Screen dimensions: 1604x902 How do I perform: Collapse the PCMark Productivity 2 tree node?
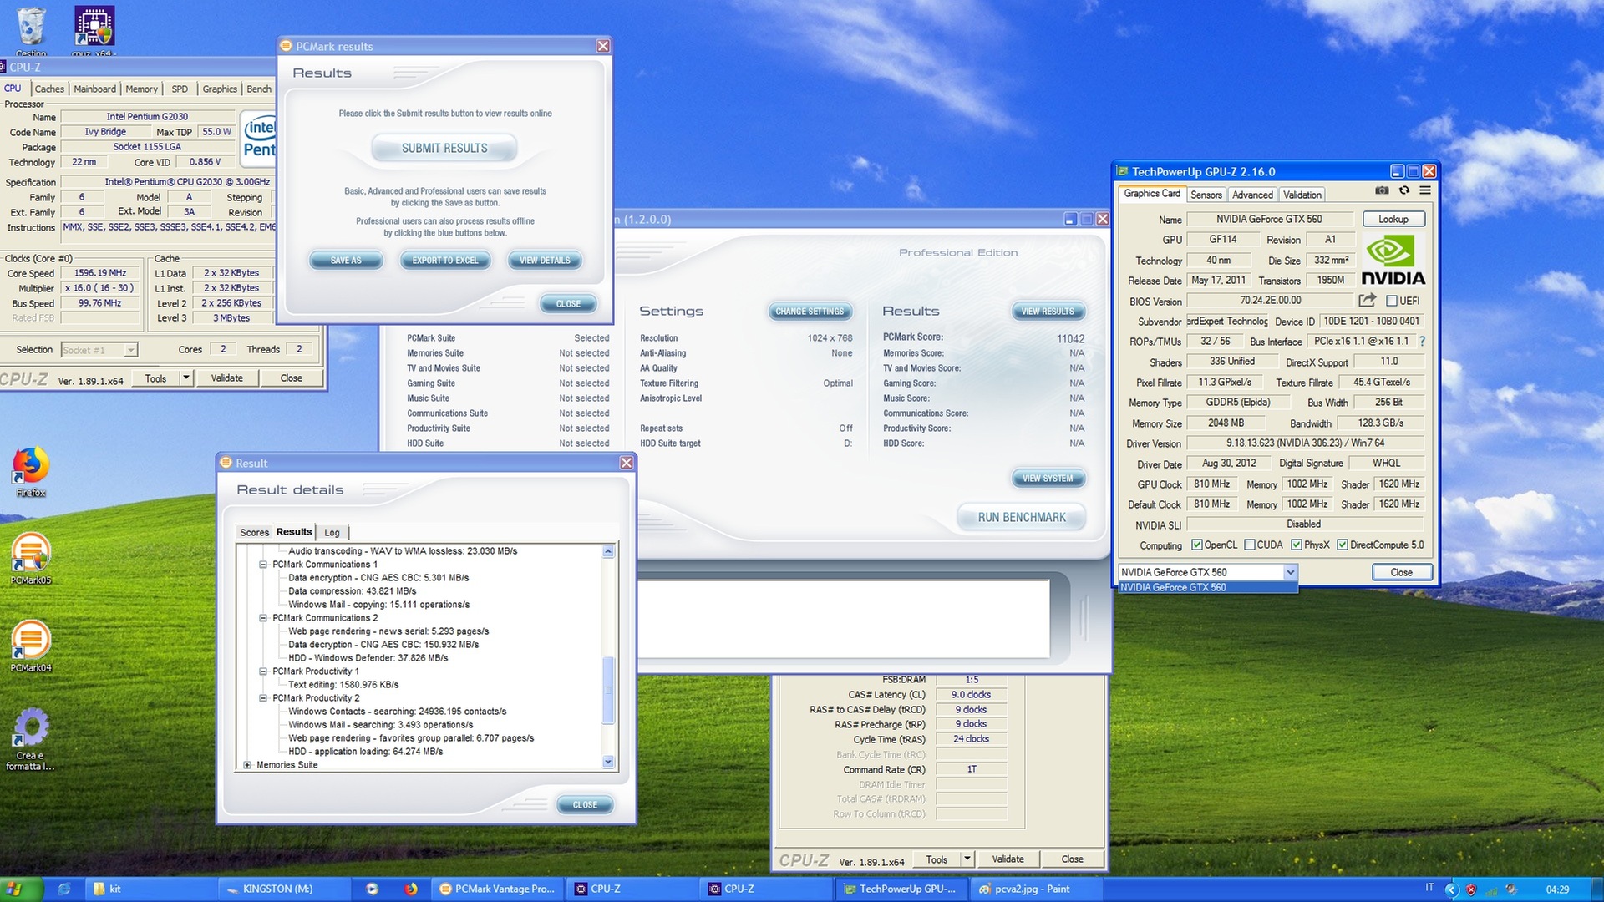click(x=263, y=698)
